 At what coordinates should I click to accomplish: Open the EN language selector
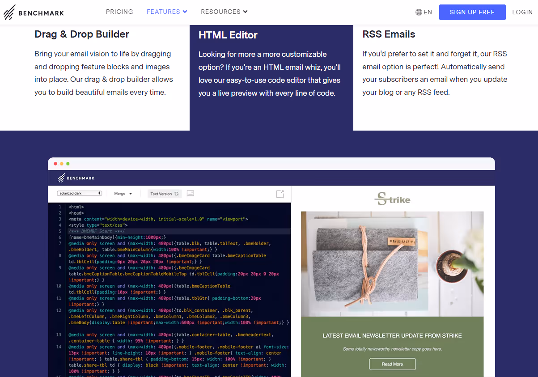pos(424,12)
